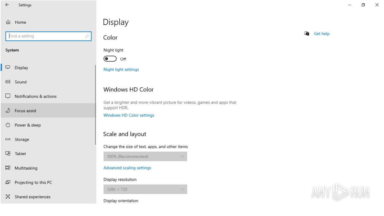Click the Scale and layout heading
384x216 pixels.
tap(125, 134)
